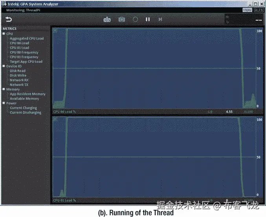This screenshot has height=217, width=266.
Task: Select CPU 01 Frequency metric
Action: click(24, 57)
